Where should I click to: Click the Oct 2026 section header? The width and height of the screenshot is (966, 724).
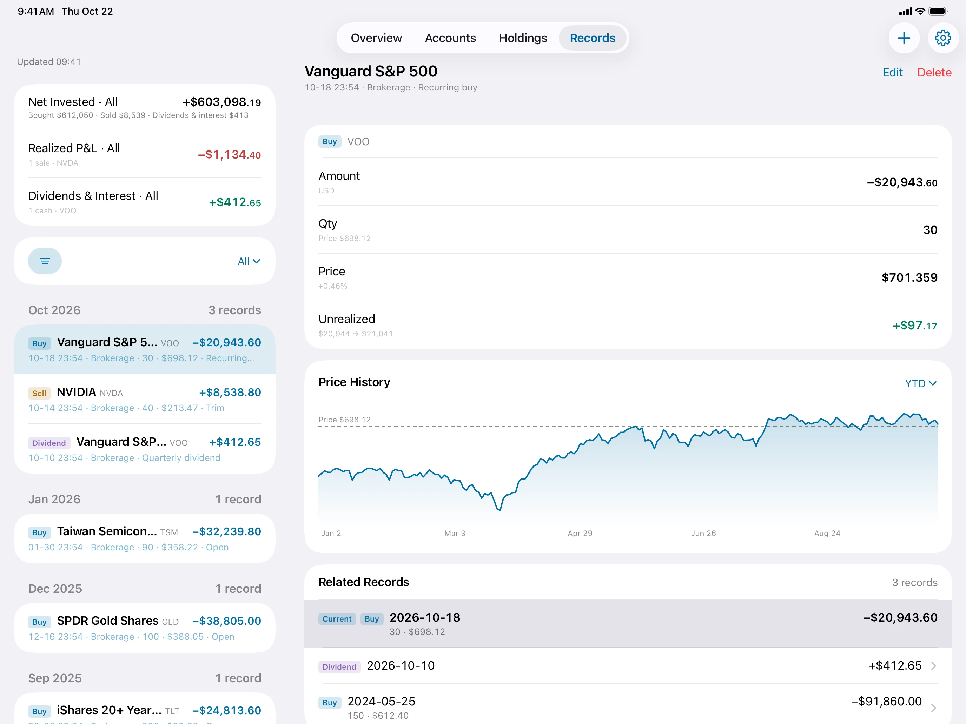pyautogui.click(x=54, y=310)
